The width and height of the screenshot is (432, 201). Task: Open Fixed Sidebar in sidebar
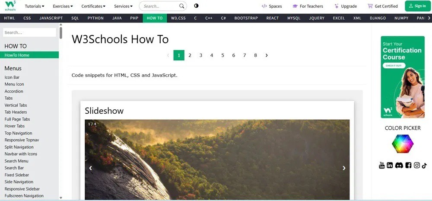point(16,175)
